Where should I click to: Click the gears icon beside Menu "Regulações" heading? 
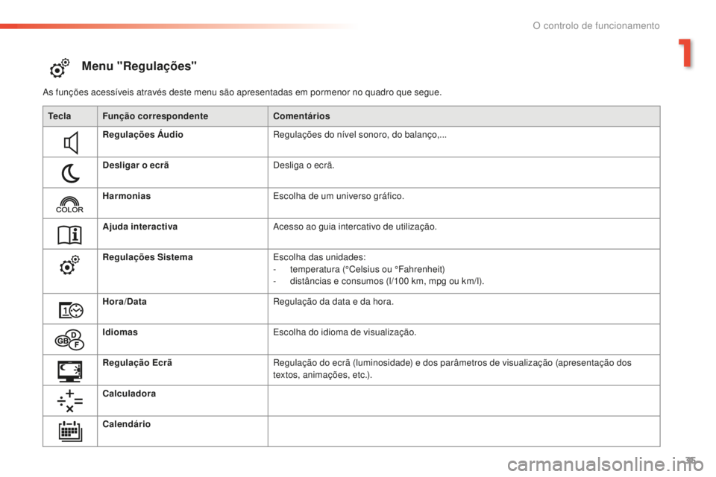pos(60,68)
